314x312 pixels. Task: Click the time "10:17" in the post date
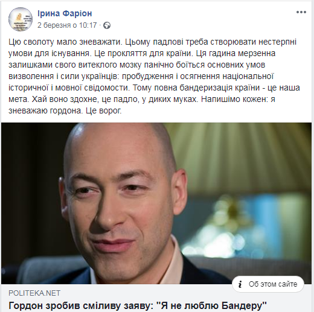point(88,25)
